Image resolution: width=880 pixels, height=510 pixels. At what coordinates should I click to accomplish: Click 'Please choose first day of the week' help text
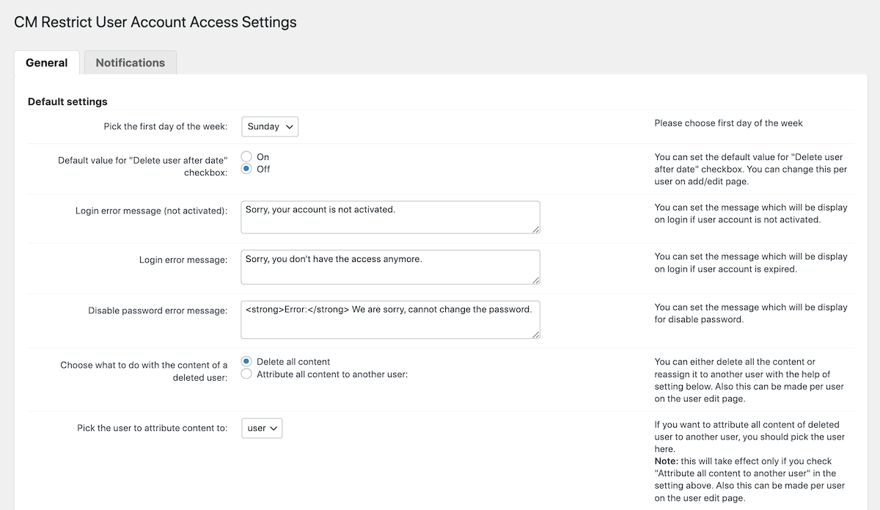pos(728,123)
